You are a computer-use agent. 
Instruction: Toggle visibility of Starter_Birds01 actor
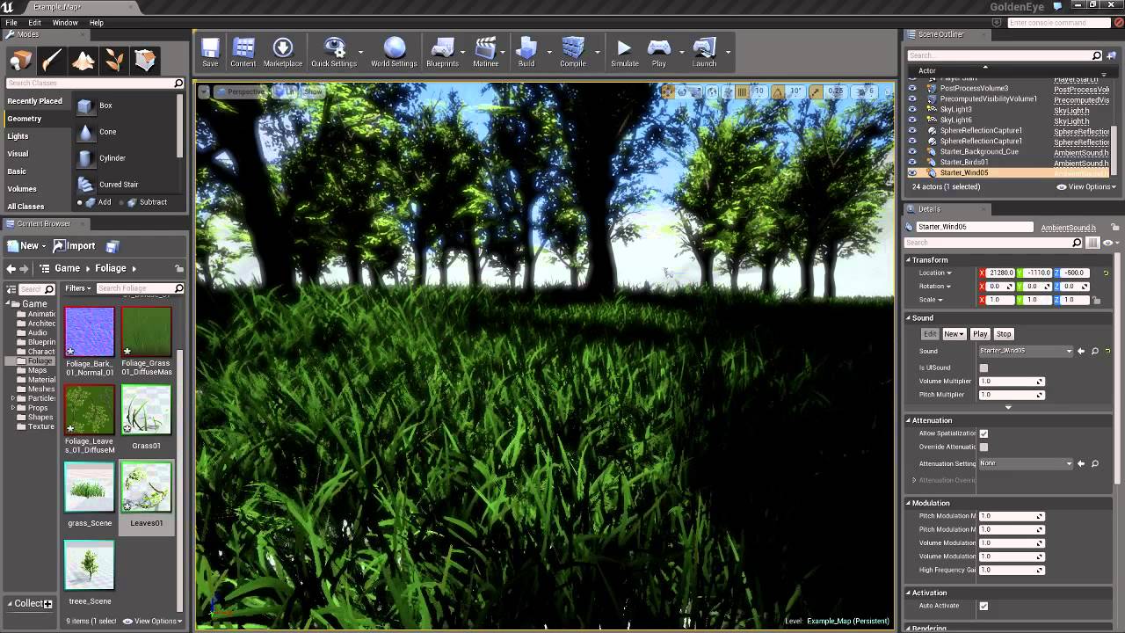click(x=911, y=162)
